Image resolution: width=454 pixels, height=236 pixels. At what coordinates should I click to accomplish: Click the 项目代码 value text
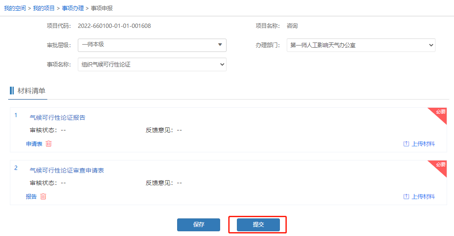[x=114, y=26]
